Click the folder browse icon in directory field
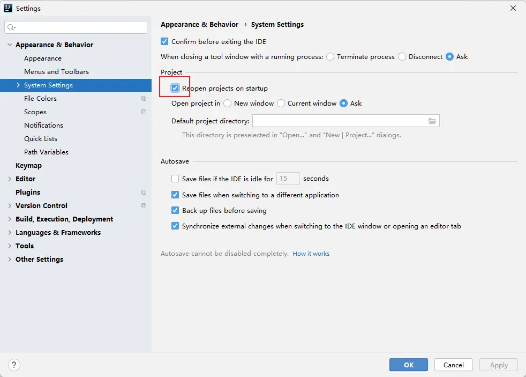 [x=432, y=121]
